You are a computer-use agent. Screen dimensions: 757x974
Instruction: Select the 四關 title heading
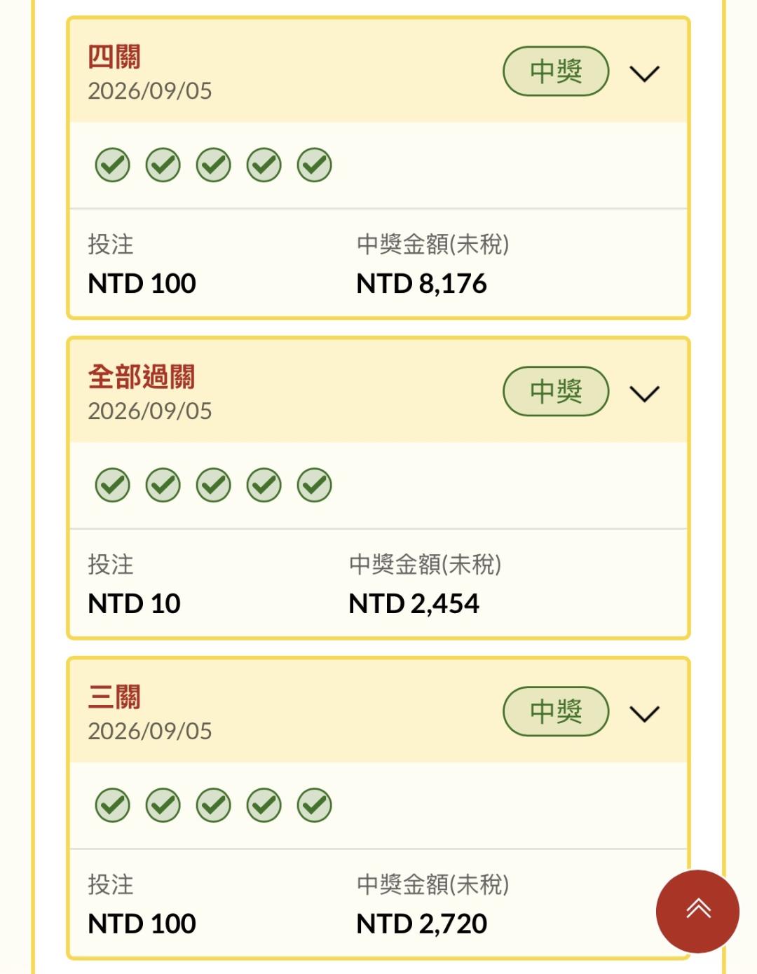pyautogui.click(x=114, y=57)
